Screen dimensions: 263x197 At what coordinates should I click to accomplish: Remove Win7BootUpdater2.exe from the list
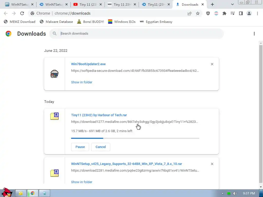pos(212,64)
